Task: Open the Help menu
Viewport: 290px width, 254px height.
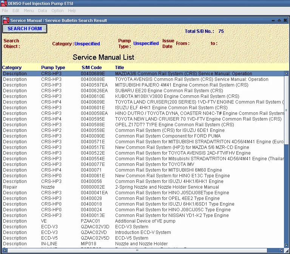Action: pyautogui.click(x=72, y=11)
